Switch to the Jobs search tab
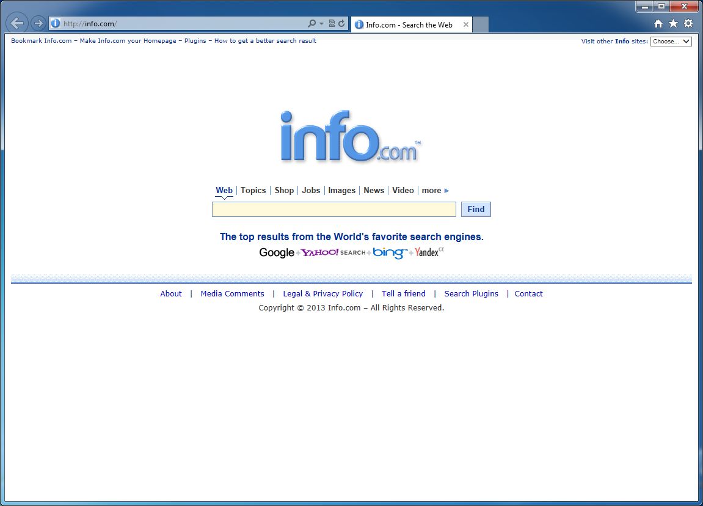703x506 pixels. point(311,190)
